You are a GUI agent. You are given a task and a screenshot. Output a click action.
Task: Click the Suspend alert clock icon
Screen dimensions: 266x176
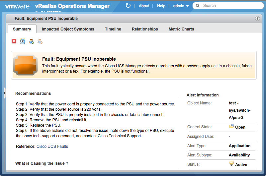tap(23, 41)
